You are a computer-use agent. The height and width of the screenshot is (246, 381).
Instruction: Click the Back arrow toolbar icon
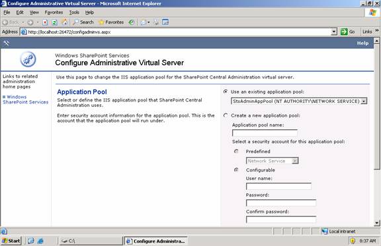(x=5, y=22)
